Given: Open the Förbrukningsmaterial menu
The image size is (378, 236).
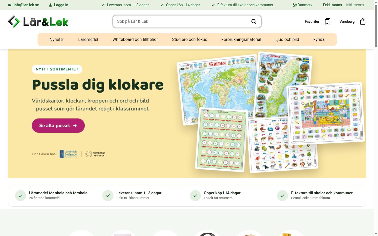Looking at the screenshot, I should click(x=241, y=40).
